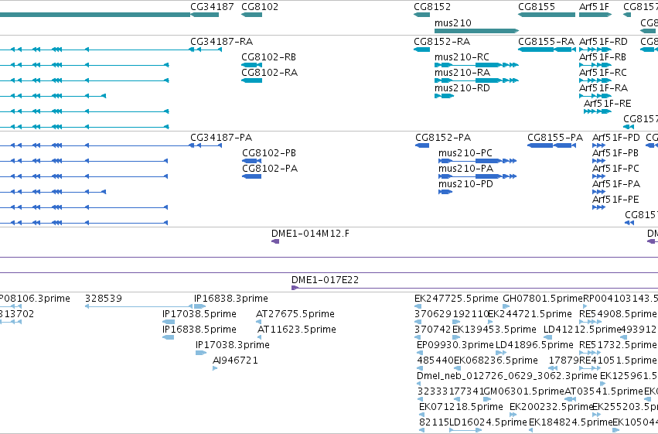
Task: Open protein Arf51F-PB
Action: coord(615,153)
